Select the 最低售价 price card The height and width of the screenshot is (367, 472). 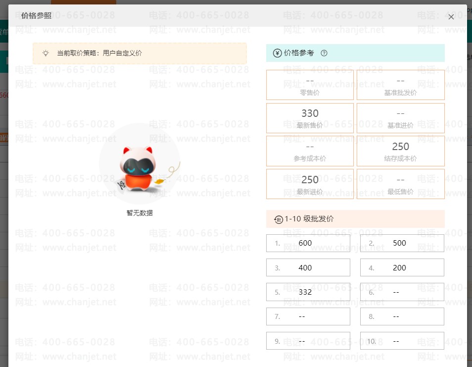401,184
